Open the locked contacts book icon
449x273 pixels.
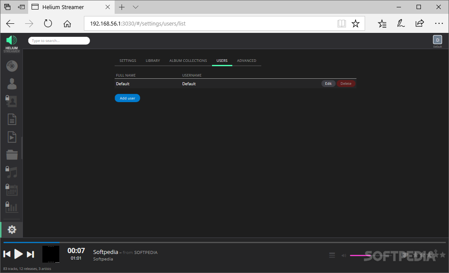11,101
